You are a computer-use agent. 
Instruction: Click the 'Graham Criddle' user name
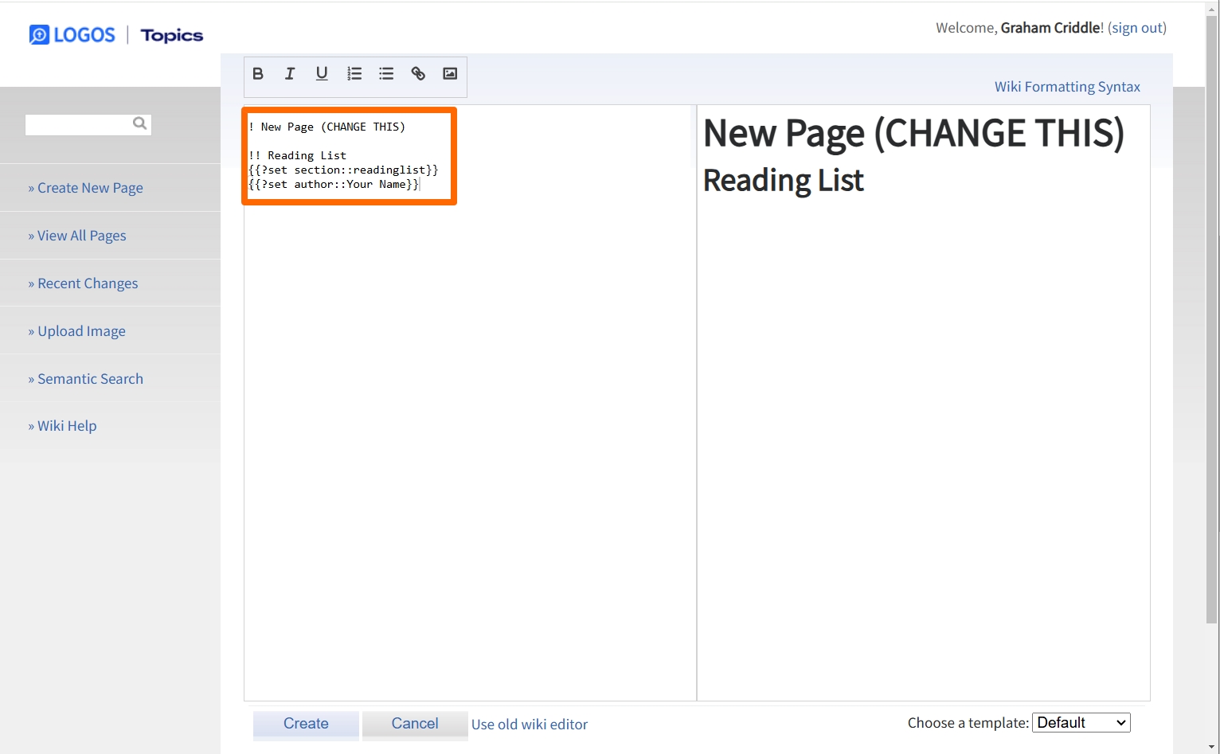click(1050, 28)
